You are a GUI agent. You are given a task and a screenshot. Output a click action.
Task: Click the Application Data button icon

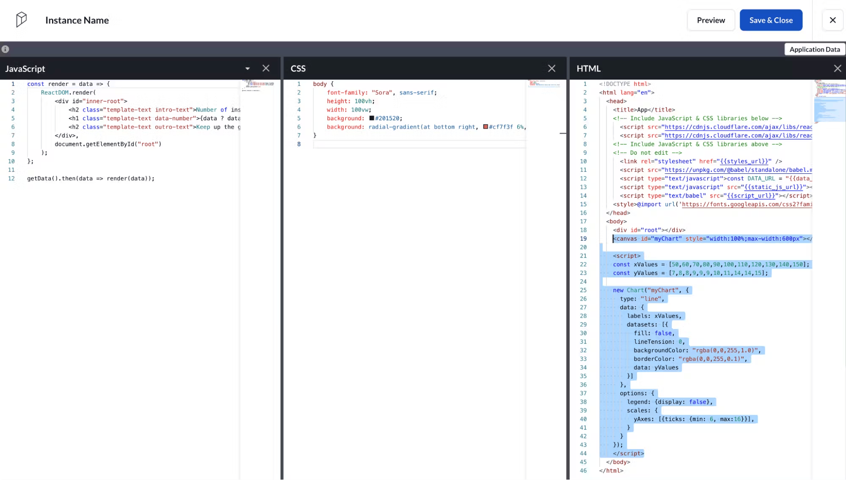coord(815,49)
